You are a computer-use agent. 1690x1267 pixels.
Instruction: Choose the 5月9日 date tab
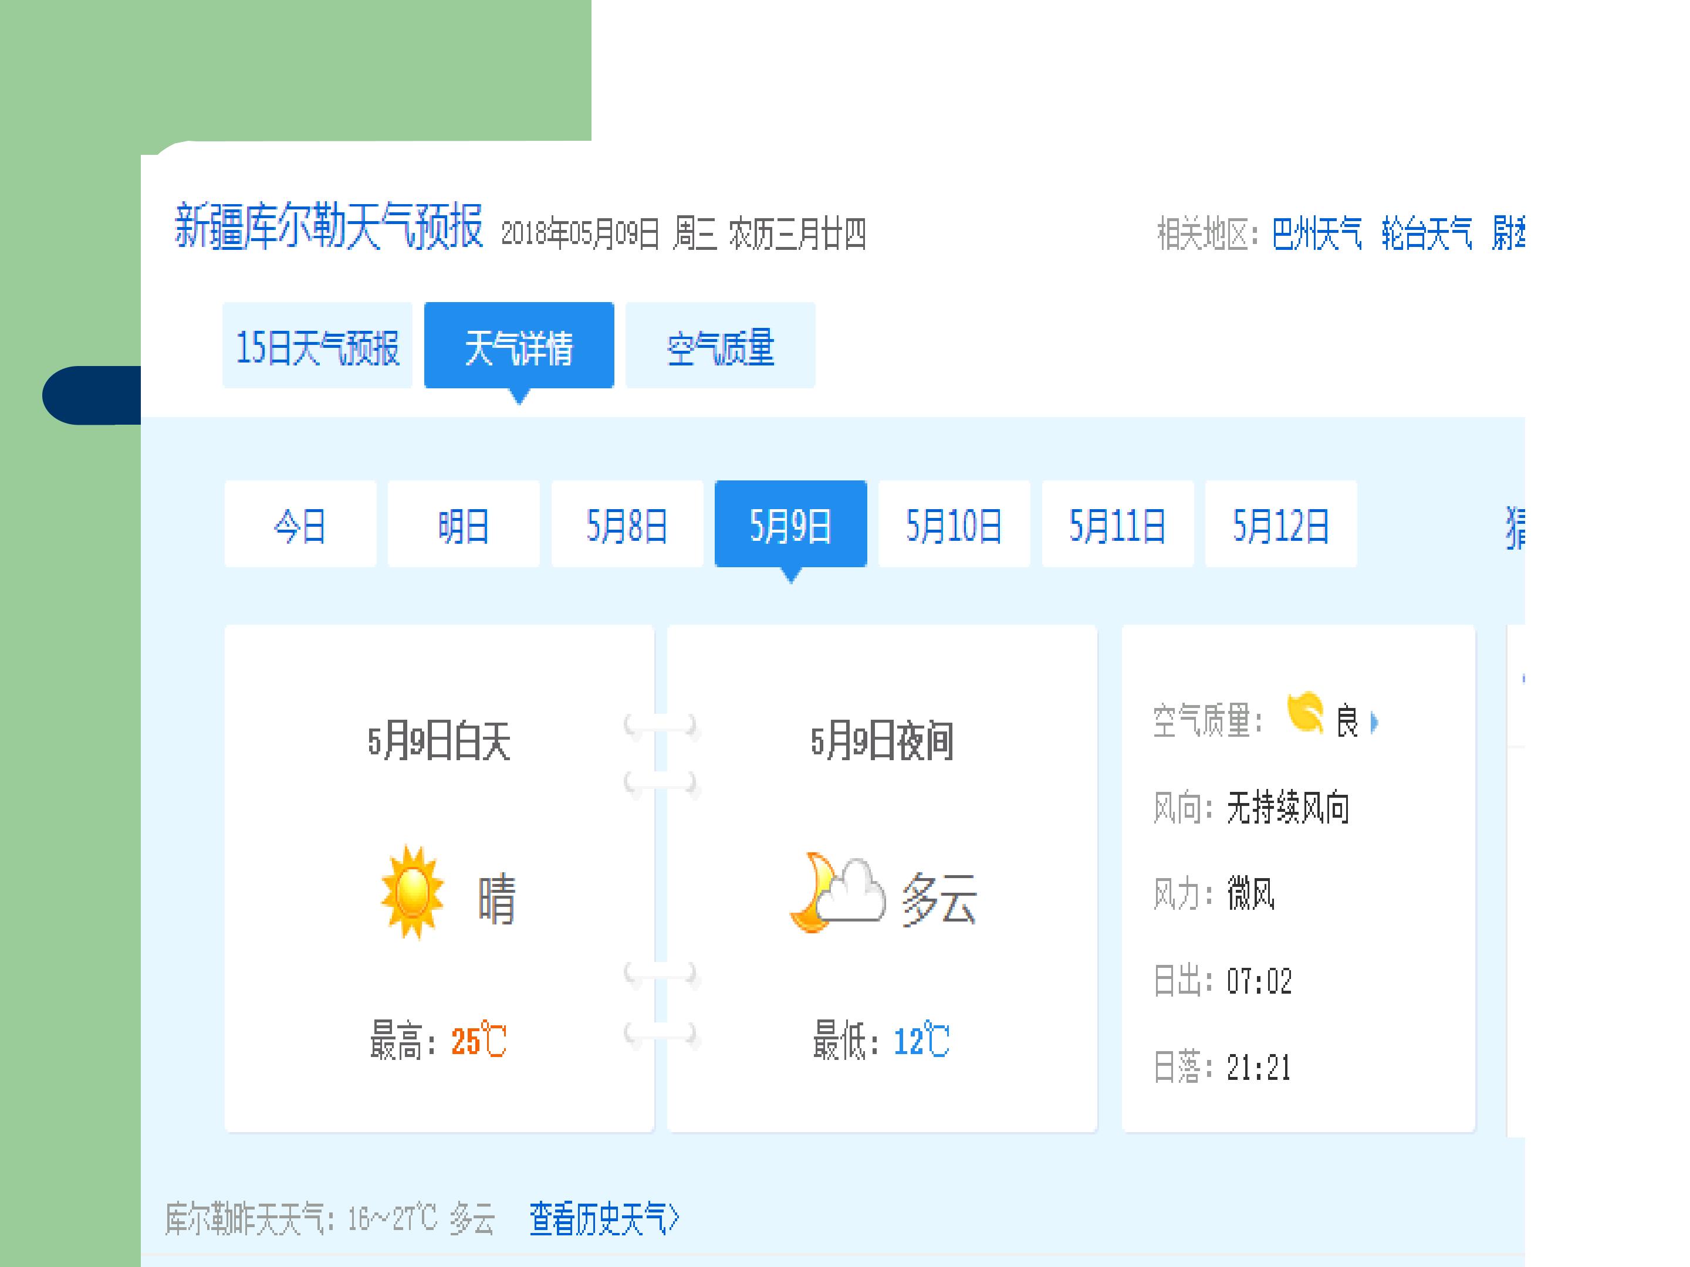pos(791,524)
